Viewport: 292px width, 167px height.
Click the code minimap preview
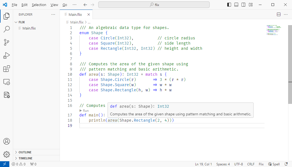(x=274, y=30)
